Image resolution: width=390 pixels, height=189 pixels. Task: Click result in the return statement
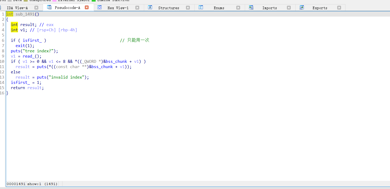pyautogui.click(x=35, y=88)
